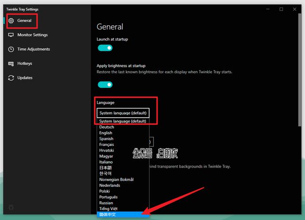Image resolution: width=305 pixels, height=220 pixels.
Task: Click the Time Adjustments clock icon
Action: (x=11, y=49)
